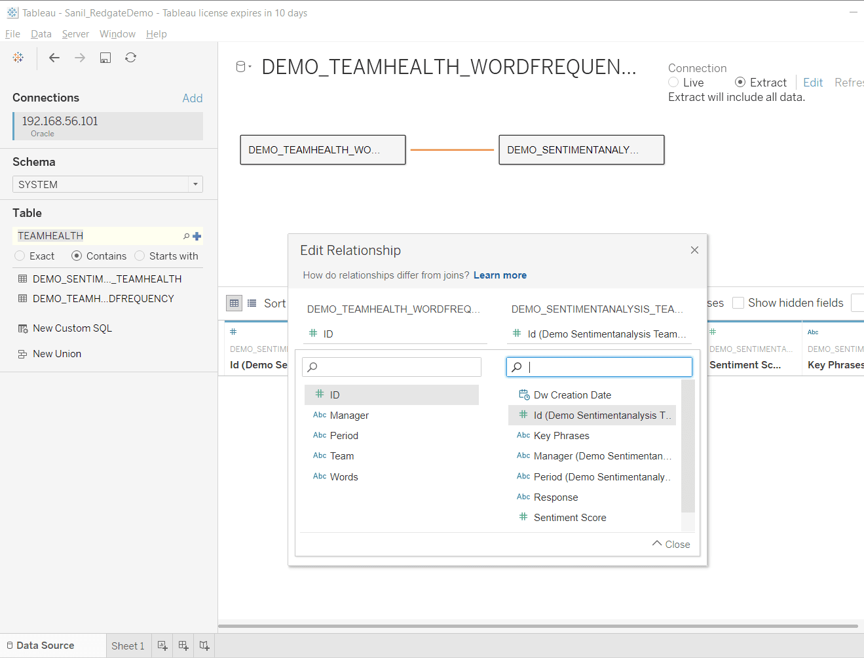This screenshot has width=864, height=658.
Task: Open the File menu
Action: [12, 34]
